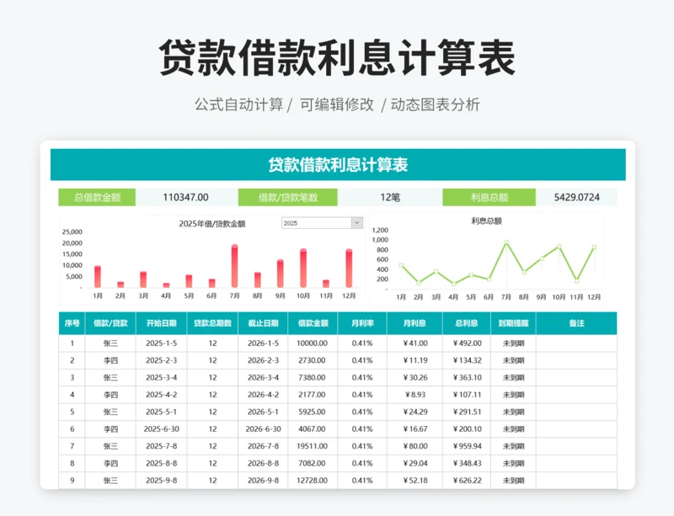
Task: Click the amount cell 2730.00
Action: [312, 360]
